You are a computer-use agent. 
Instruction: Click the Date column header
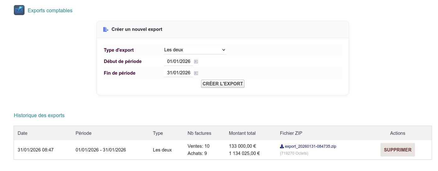(23, 133)
